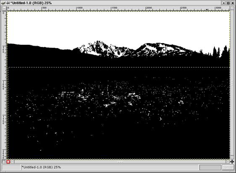Click the status bar progress field
This screenshot has height=173, width=236.
pos(210,167)
